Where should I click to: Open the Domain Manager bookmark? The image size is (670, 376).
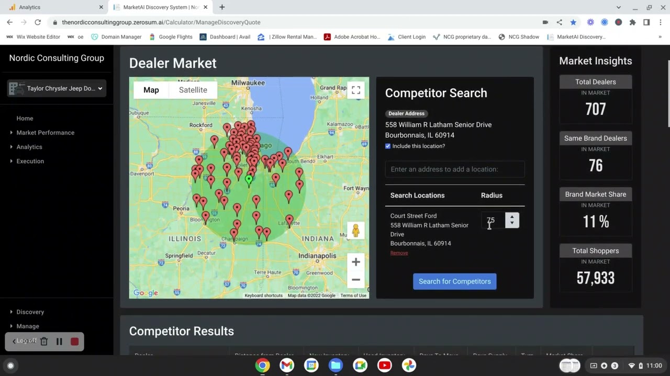pyautogui.click(x=116, y=37)
